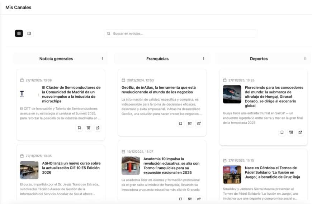
Task: Bookmark the Academia 10 article
Action: [x=180, y=199]
